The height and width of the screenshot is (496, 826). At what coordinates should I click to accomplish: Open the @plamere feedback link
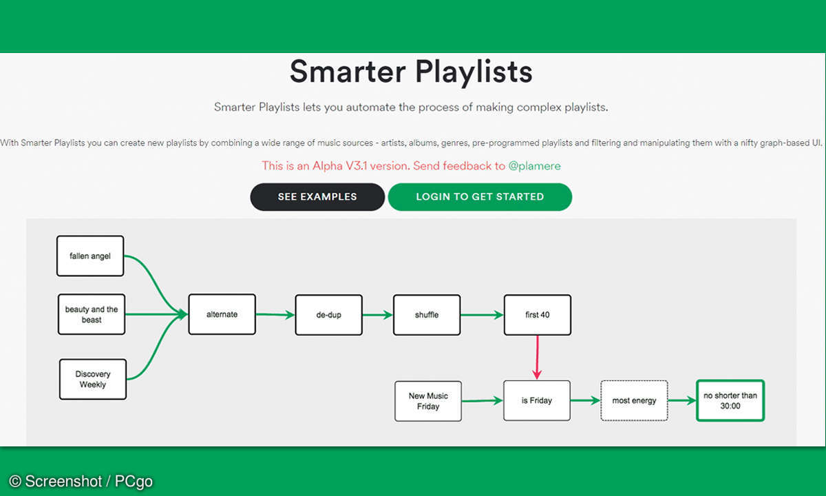tap(535, 166)
